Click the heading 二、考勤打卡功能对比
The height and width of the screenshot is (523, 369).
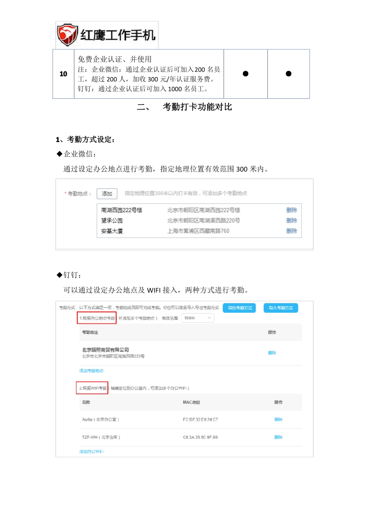click(184, 107)
